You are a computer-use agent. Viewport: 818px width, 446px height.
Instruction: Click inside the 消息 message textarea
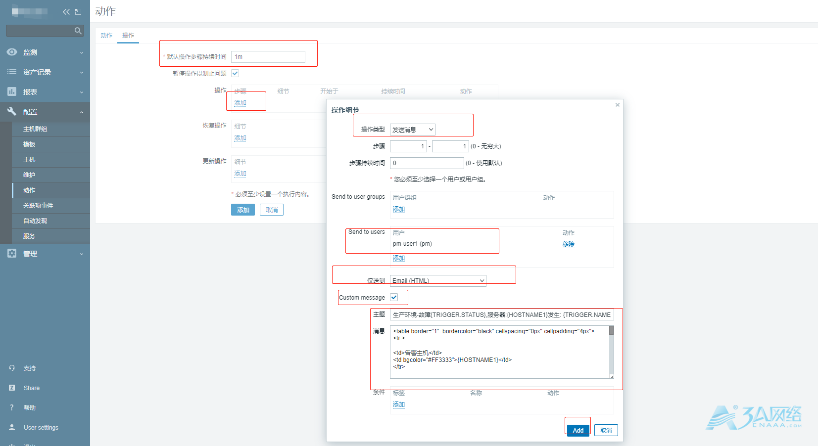(x=499, y=352)
